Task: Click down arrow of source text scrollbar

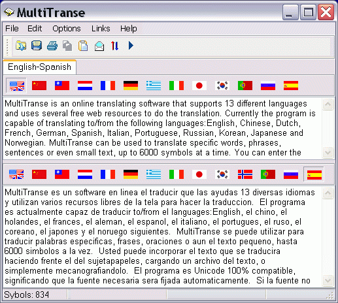Action: 328,152
